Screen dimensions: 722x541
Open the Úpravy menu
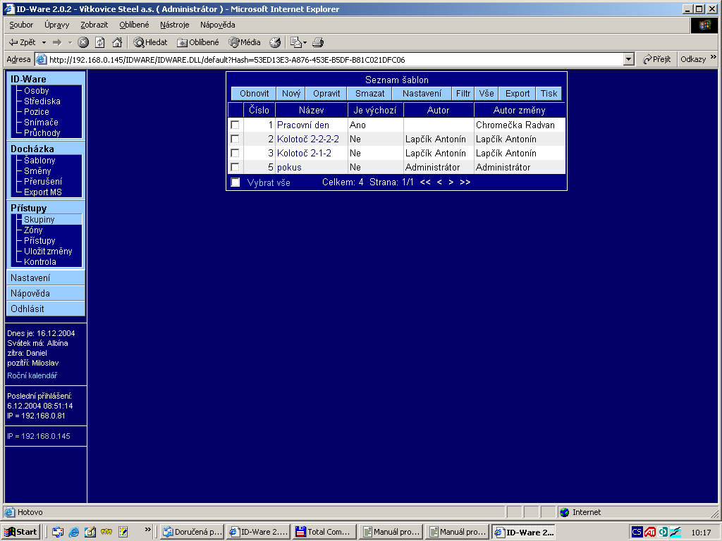56,25
